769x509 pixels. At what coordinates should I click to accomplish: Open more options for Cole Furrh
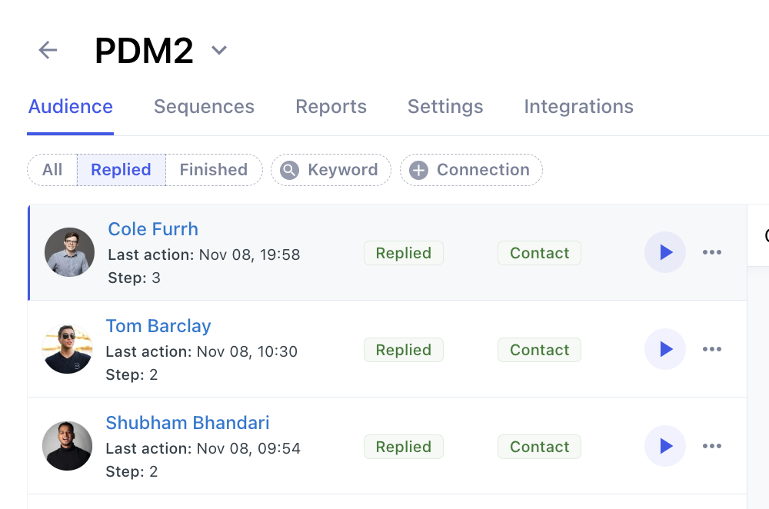coord(712,252)
